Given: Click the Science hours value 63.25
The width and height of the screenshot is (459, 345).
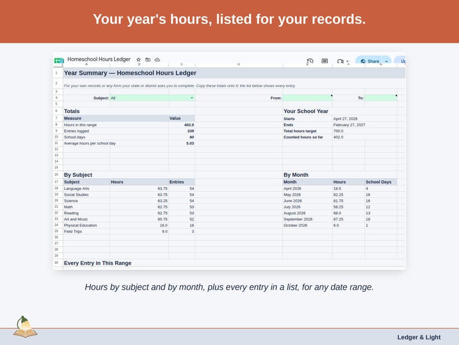Looking at the screenshot, I should point(162,201).
